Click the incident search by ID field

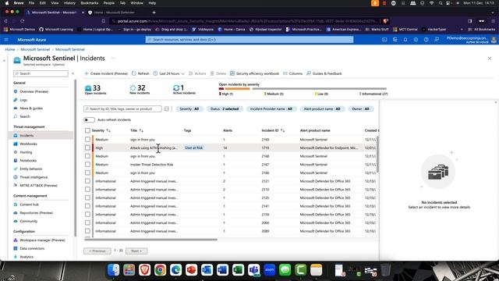point(122,109)
